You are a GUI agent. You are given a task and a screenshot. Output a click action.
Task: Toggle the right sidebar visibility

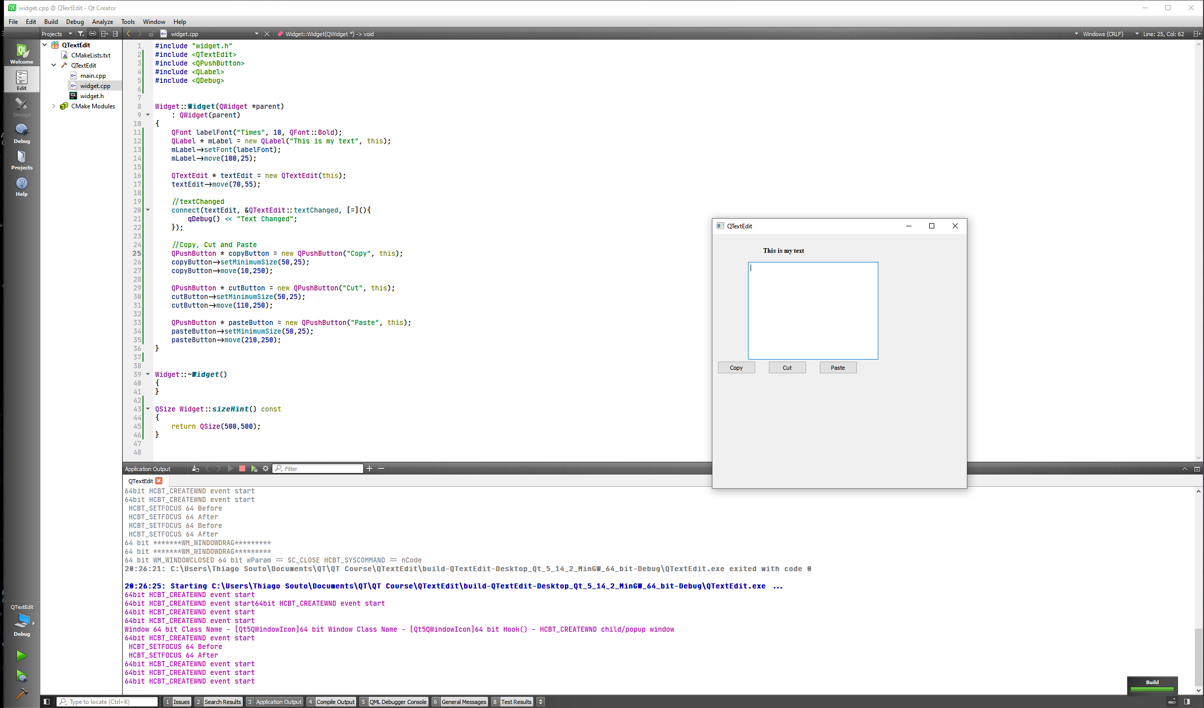coord(1187,702)
